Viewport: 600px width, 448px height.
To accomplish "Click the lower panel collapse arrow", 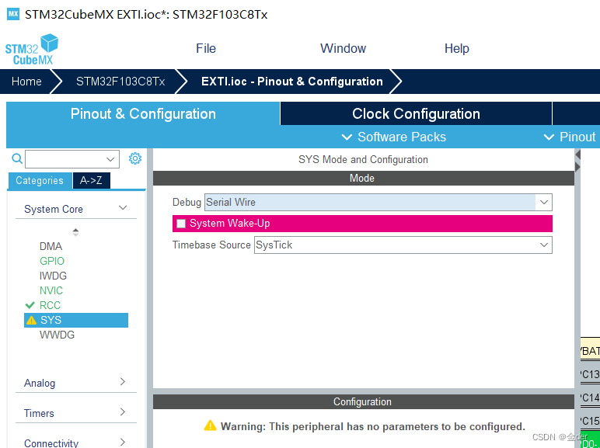I will click(577, 167).
